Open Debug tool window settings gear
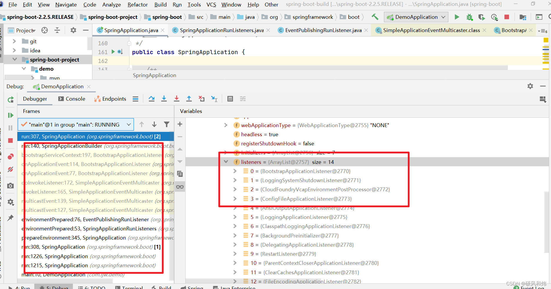 [530, 86]
